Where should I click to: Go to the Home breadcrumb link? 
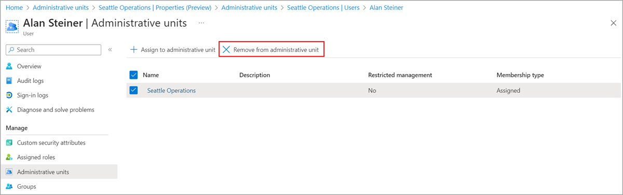click(14, 8)
